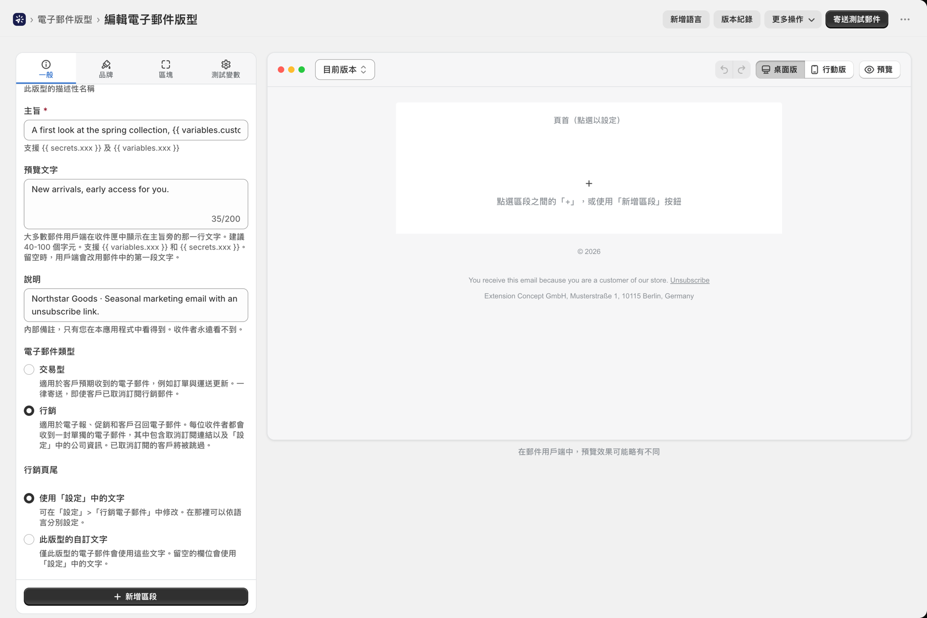Switch to the 測試變數 tab

[x=225, y=69]
